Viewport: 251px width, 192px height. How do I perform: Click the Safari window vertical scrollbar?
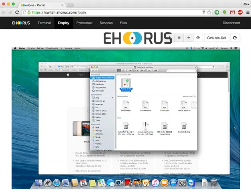click(229, 82)
